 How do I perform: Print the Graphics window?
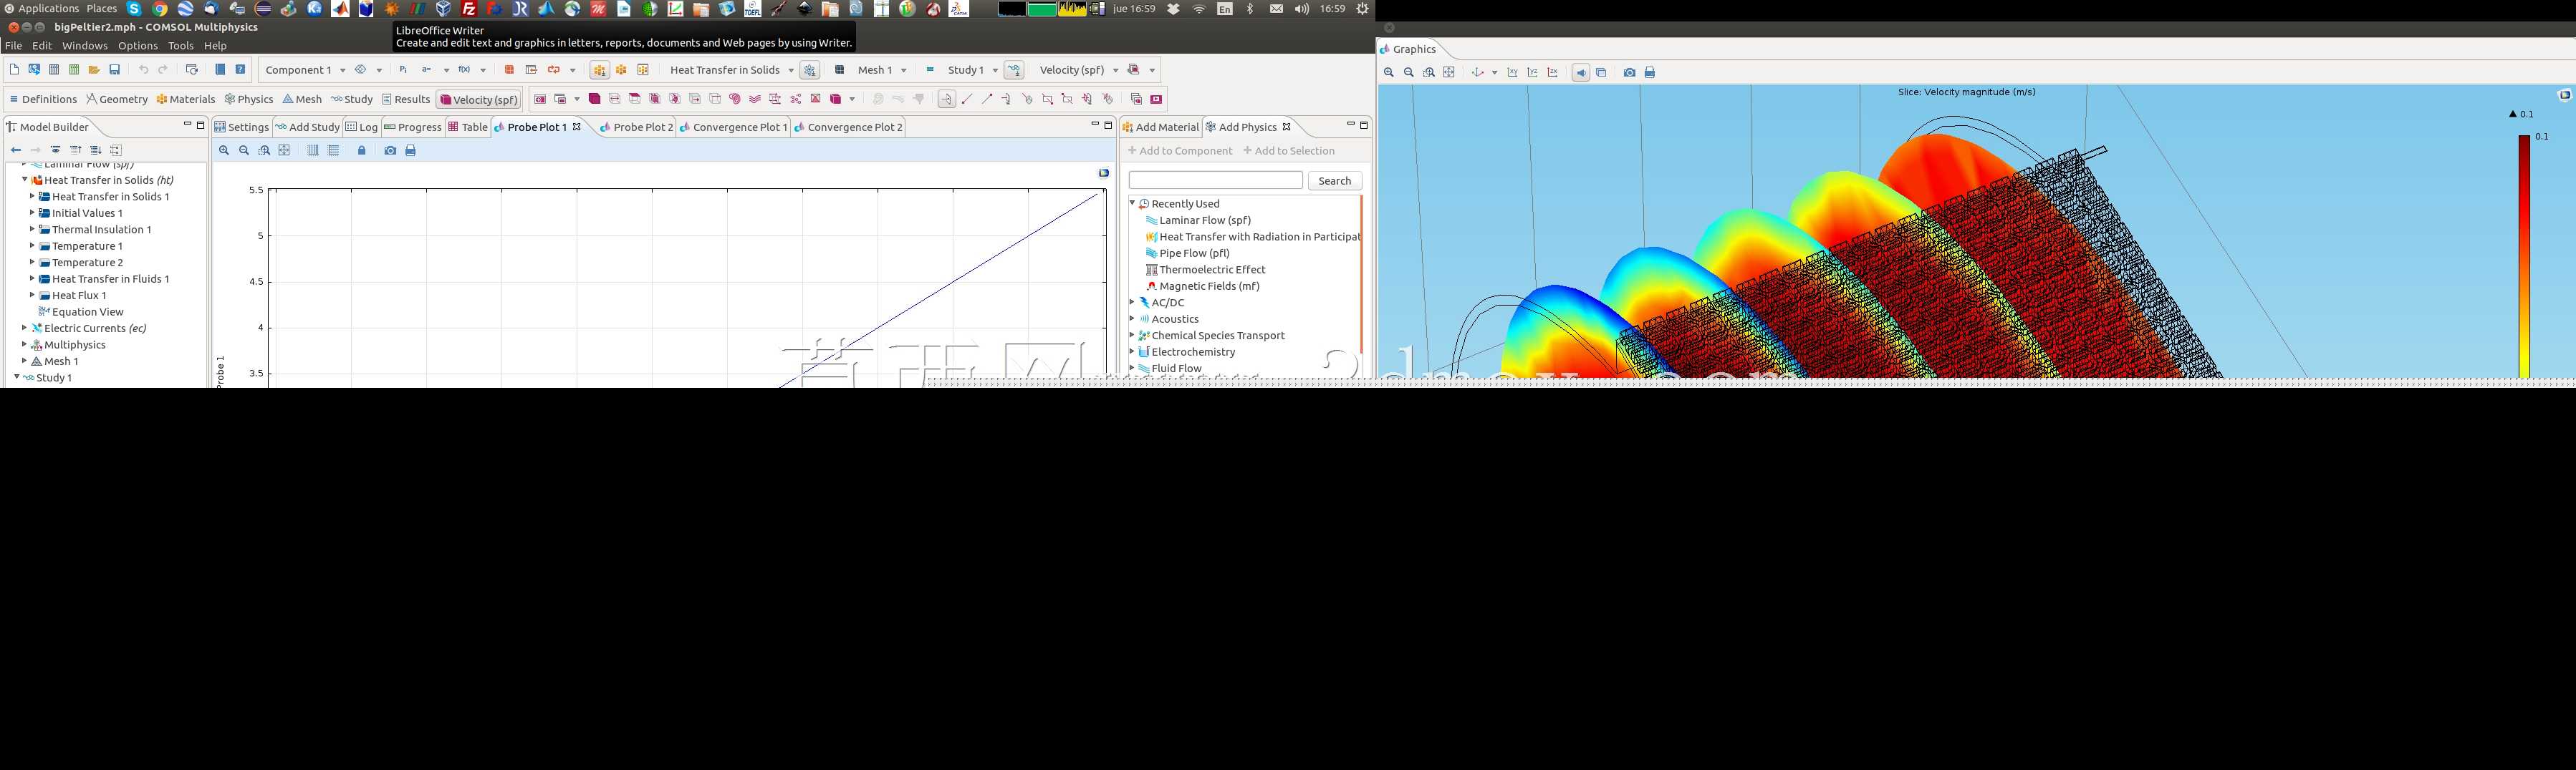pyautogui.click(x=1650, y=73)
